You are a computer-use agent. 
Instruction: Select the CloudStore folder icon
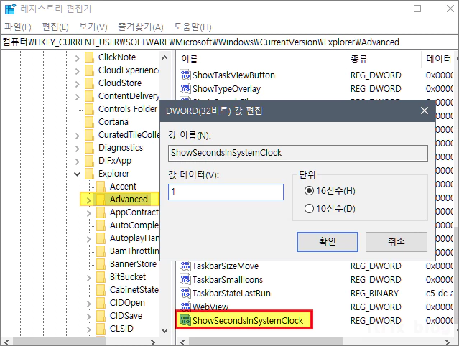click(x=89, y=83)
